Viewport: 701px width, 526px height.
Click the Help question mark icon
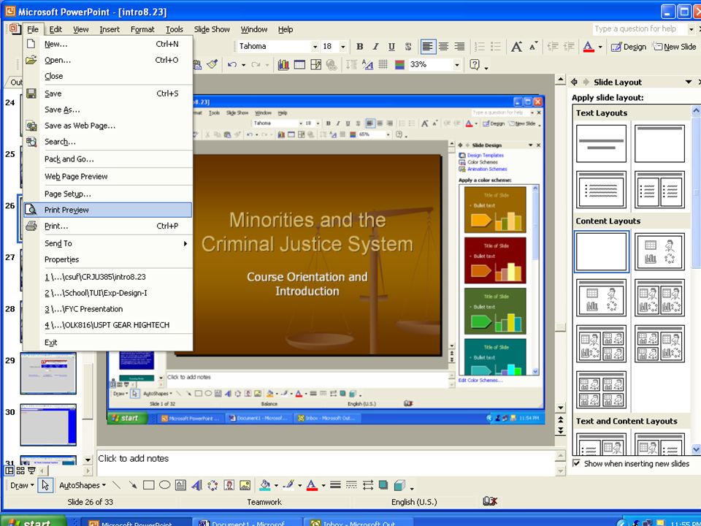[475, 65]
